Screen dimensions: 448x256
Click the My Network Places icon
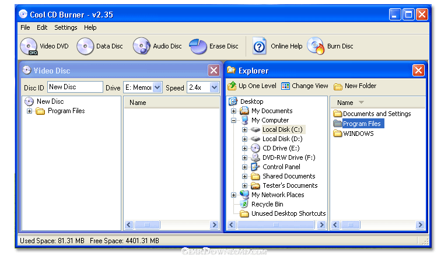point(244,195)
